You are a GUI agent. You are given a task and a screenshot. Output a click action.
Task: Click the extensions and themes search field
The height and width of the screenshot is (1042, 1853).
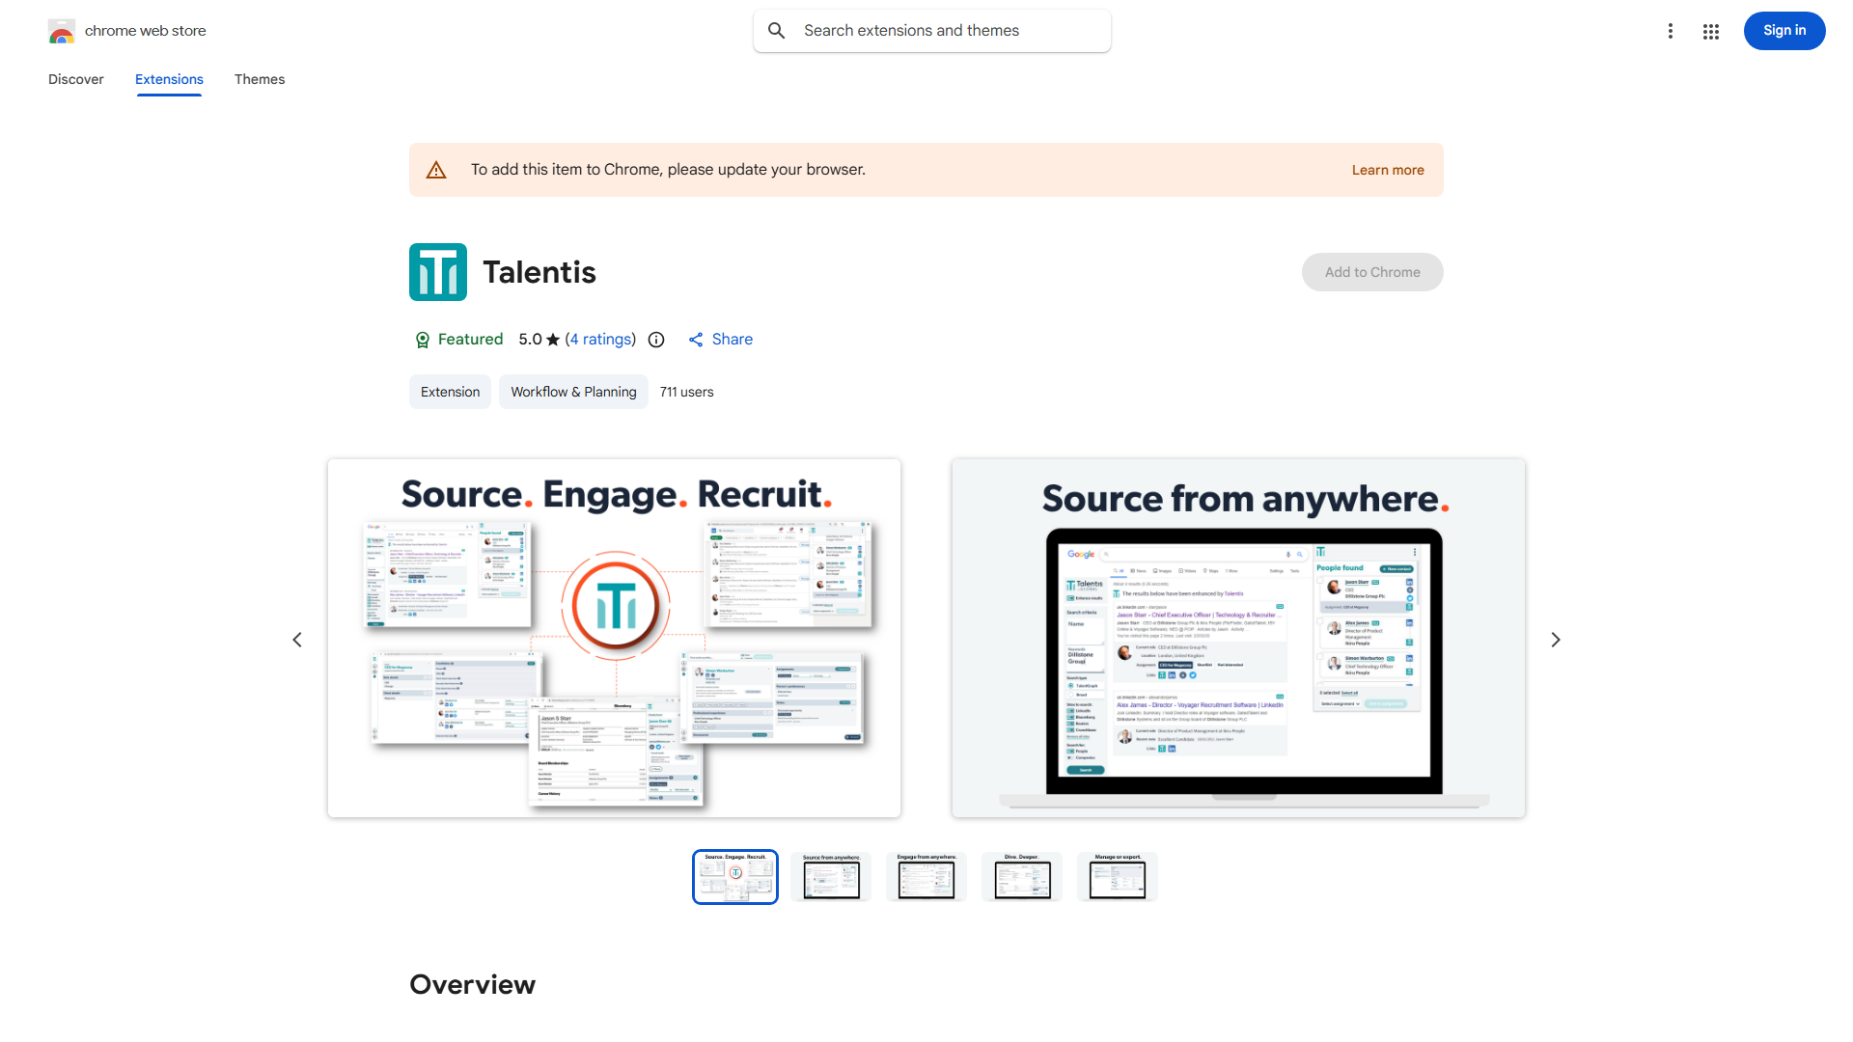click(931, 30)
